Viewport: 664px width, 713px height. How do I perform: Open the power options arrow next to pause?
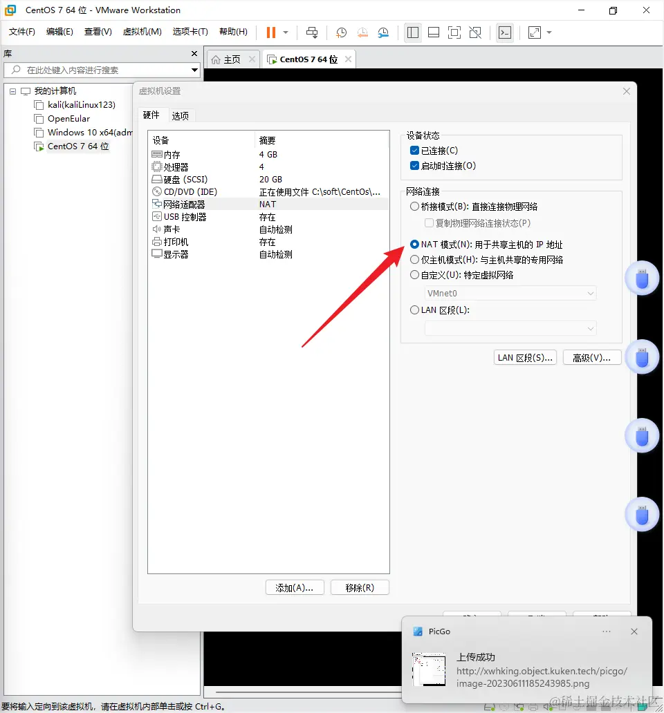pos(286,32)
